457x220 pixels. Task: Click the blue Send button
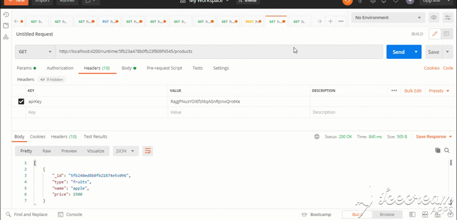click(398, 52)
